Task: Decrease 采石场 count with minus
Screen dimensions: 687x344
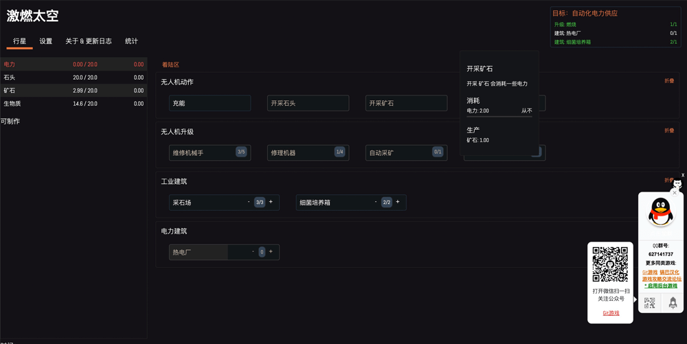Action: click(x=249, y=202)
